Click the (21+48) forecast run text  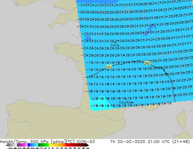tap(181, 142)
